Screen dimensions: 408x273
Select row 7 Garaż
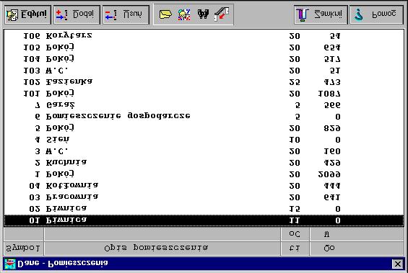(204, 105)
